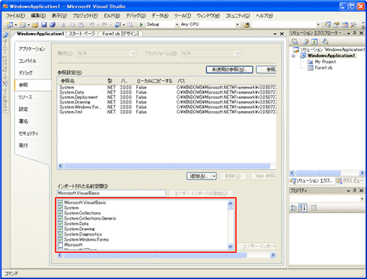
Task: Click Properties icon in Solution Explorer toolbar
Action: (x=295, y=41)
